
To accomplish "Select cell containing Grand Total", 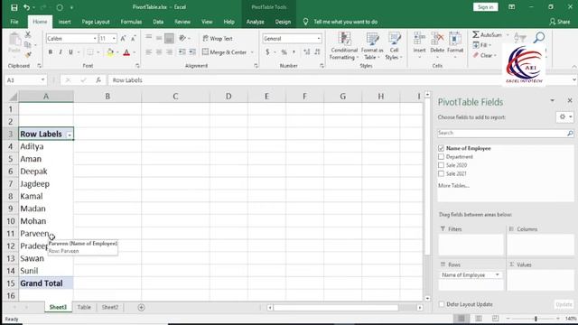I will [x=46, y=283].
